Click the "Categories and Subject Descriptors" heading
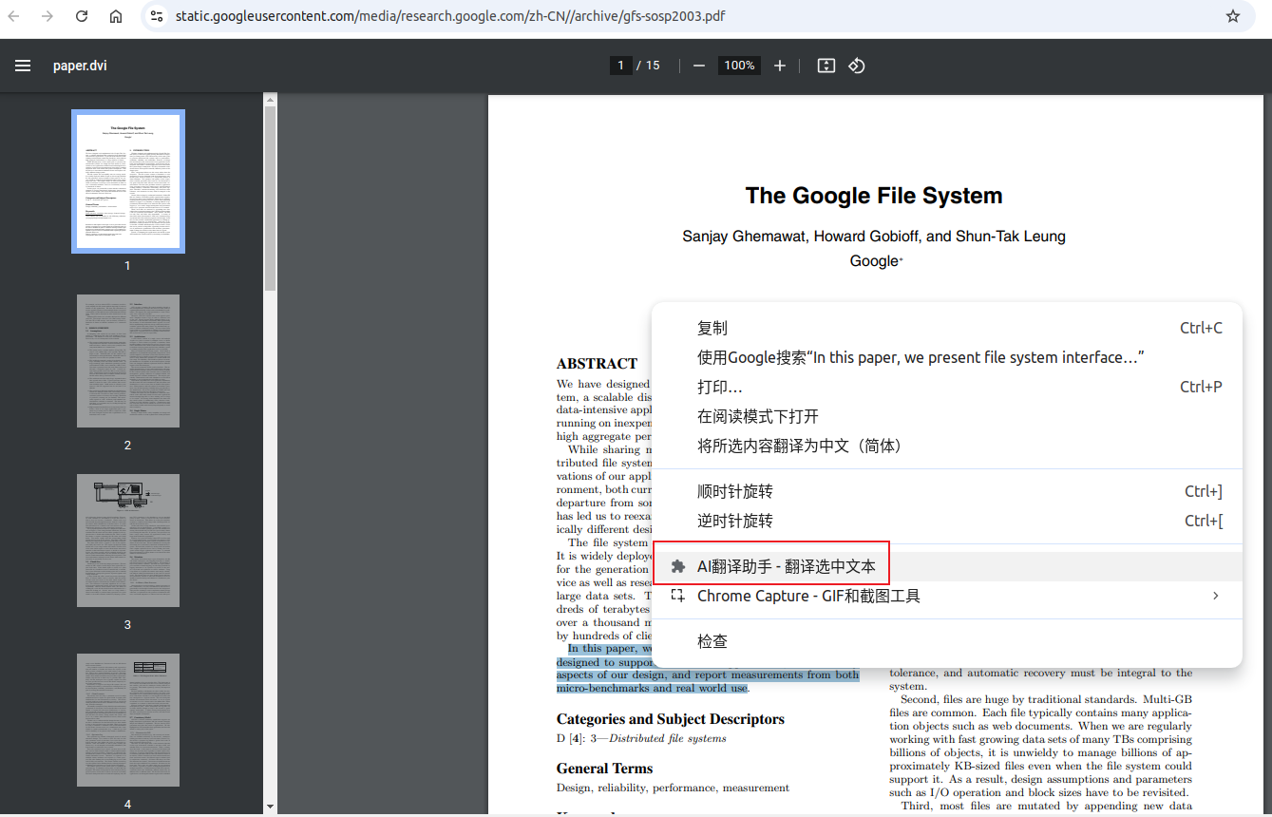 pyautogui.click(x=671, y=719)
